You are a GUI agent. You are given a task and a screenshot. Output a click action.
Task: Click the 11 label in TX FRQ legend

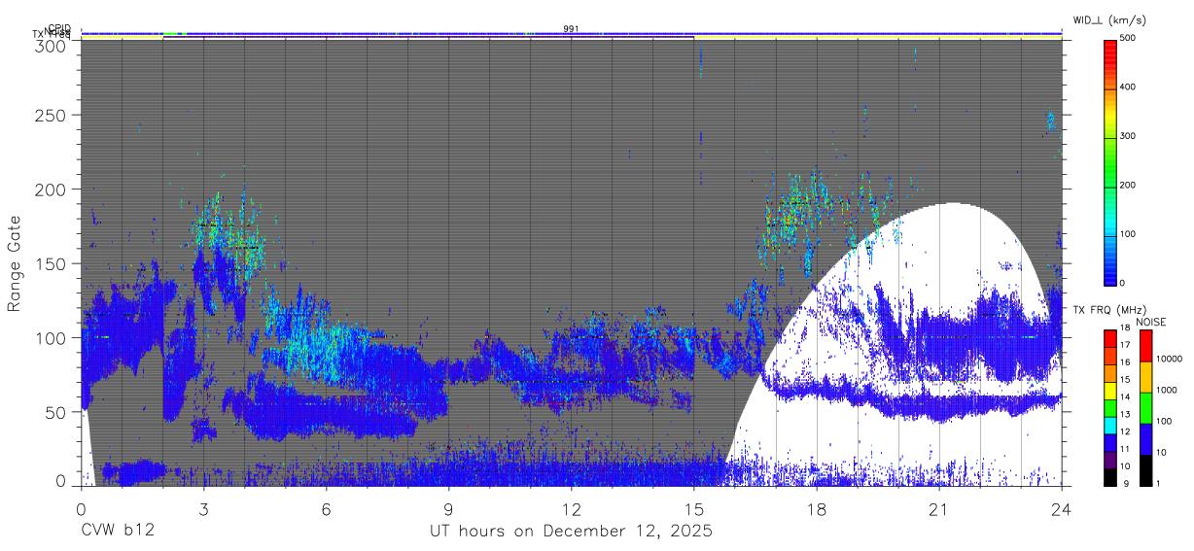[x=1125, y=449]
